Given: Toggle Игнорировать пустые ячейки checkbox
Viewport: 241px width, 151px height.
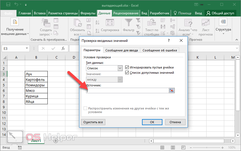Looking at the screenshot, I should 127,67.
